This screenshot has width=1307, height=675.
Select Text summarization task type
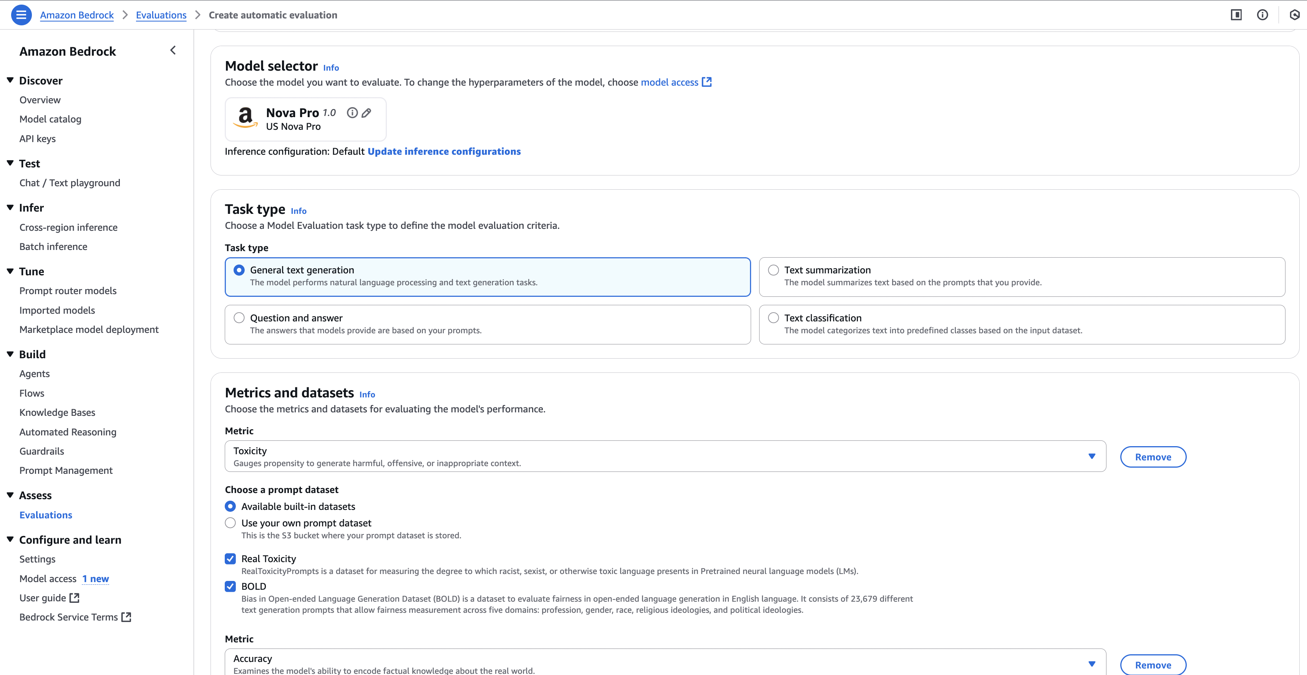(1022, 277)
